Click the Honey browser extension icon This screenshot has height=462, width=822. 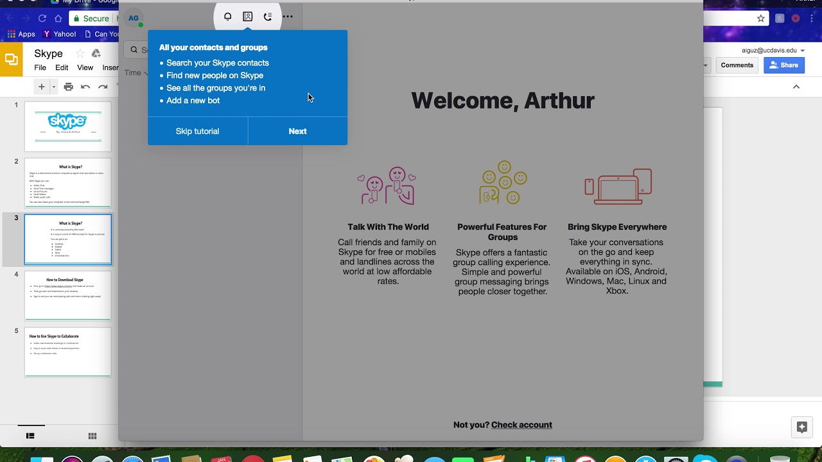click(780, 19)
